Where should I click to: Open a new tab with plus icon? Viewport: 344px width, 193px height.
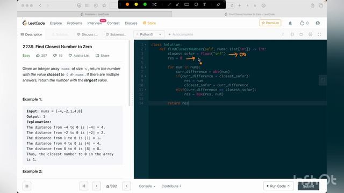239,5
